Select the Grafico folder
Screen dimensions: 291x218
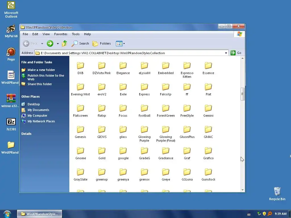(x=208, y=154)
